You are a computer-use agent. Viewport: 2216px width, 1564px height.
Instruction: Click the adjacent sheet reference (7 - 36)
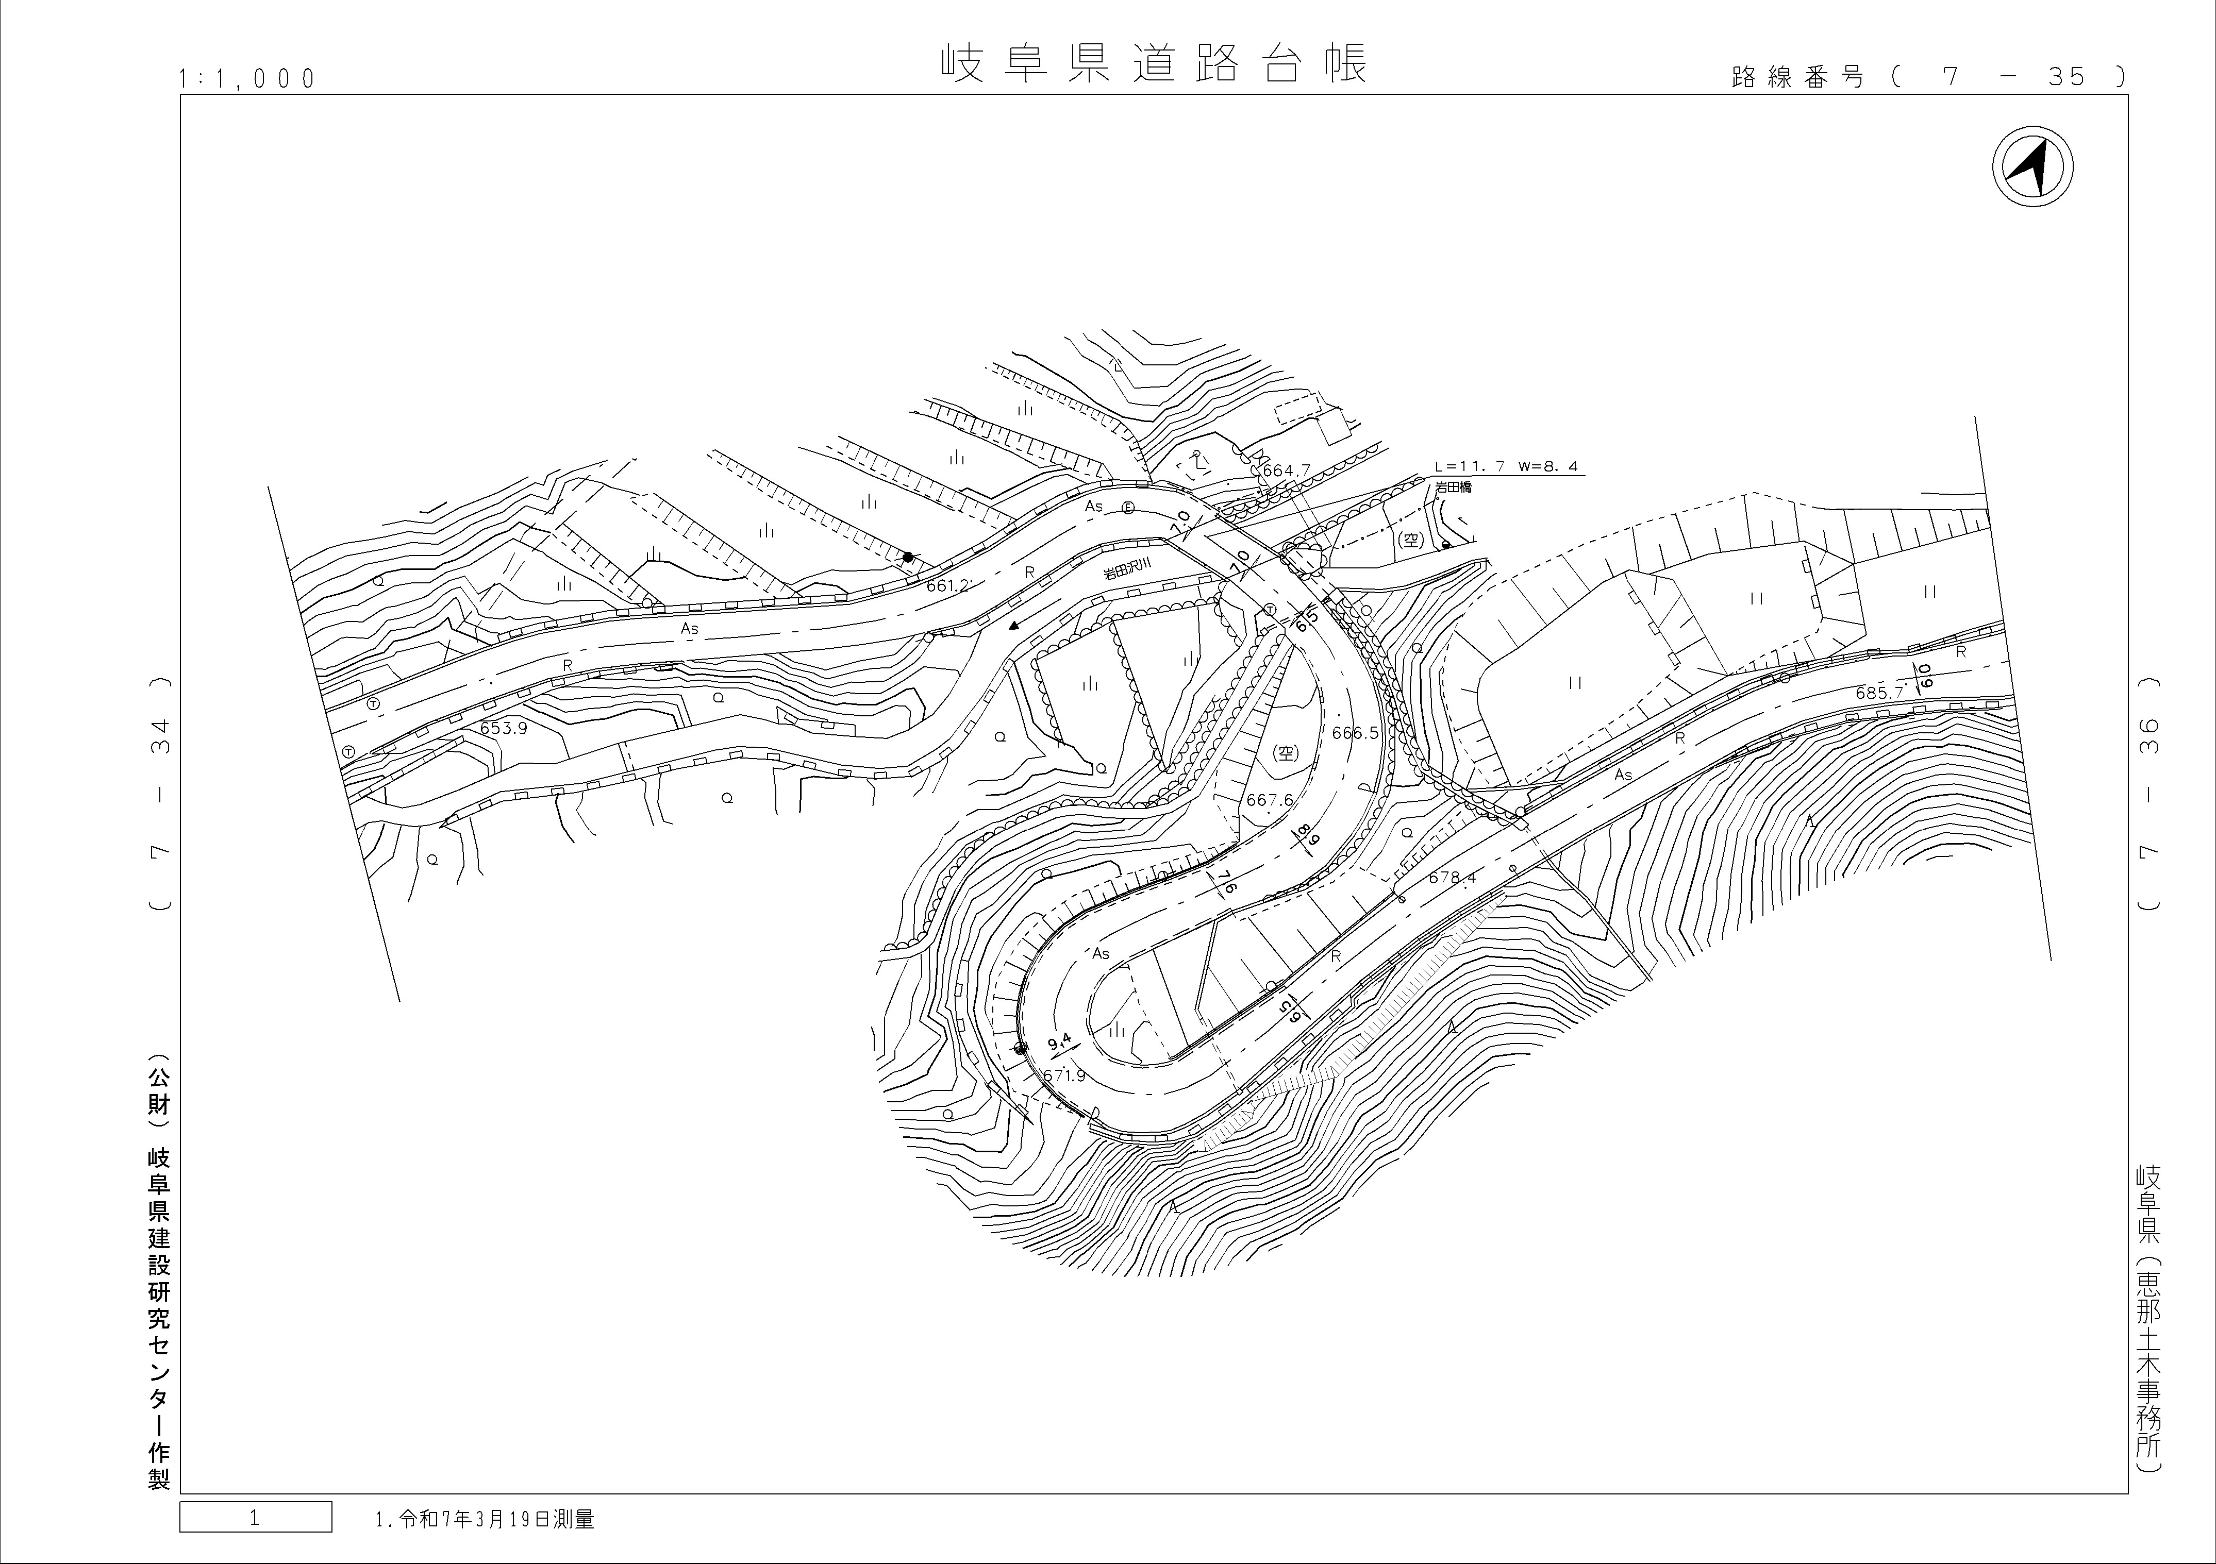click(2147, 793)
